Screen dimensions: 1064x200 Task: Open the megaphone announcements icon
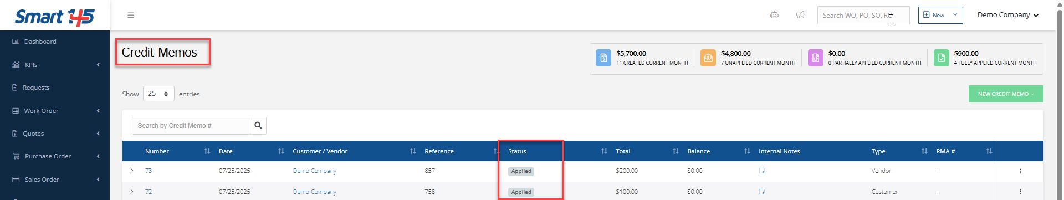coord(800,15)
